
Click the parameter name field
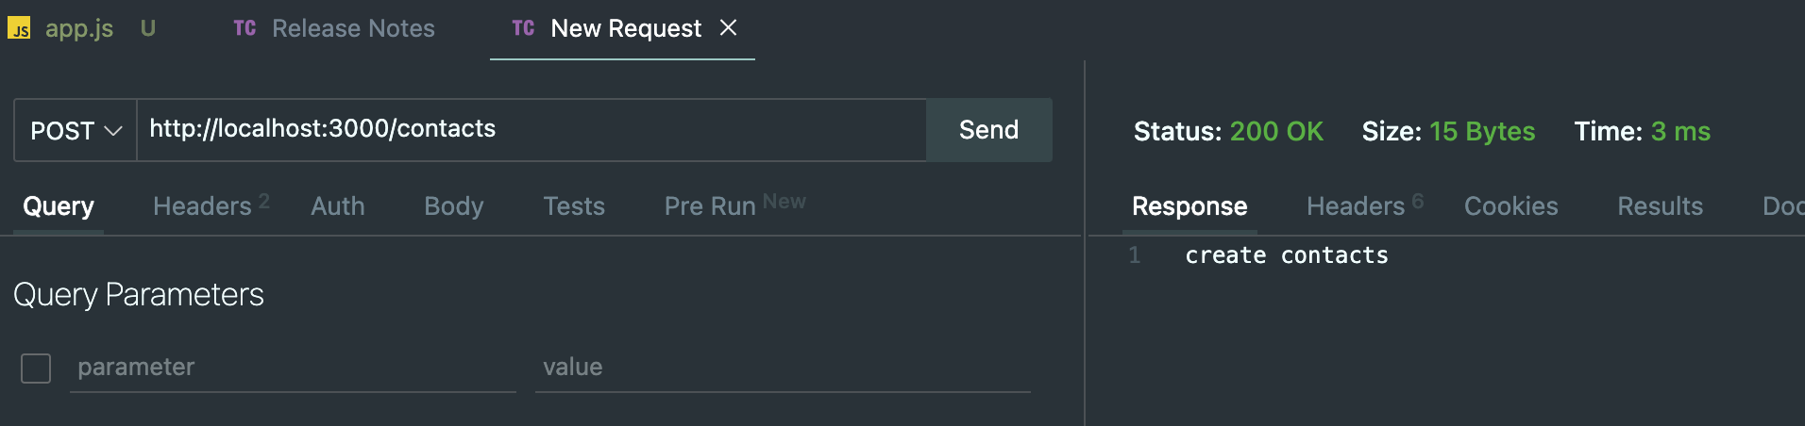point(293,368)
